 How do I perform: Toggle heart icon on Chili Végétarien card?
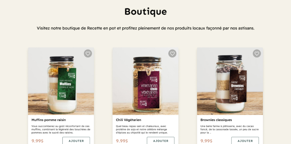(x=172, y=53)
